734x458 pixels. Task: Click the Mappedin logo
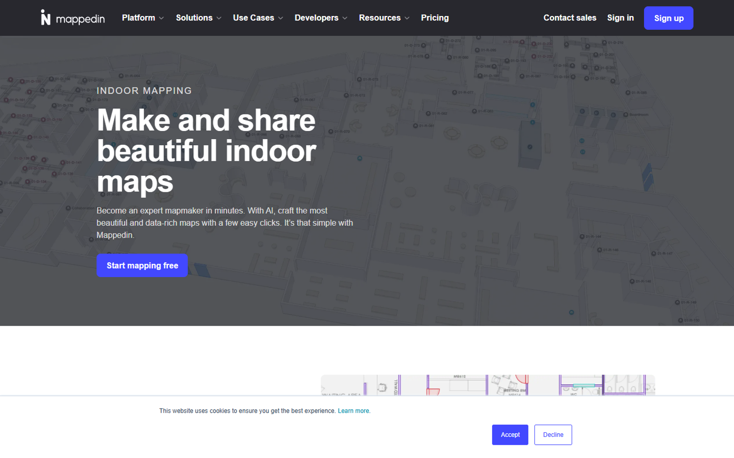73,18
